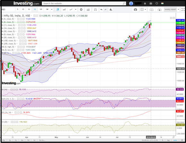Screen dimensions: 186x143
Task: Switch to 5 minute interval
Action: [18, 9]
